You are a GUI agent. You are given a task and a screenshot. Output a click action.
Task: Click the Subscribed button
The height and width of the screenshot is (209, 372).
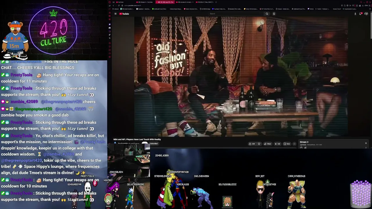[154, 144]
